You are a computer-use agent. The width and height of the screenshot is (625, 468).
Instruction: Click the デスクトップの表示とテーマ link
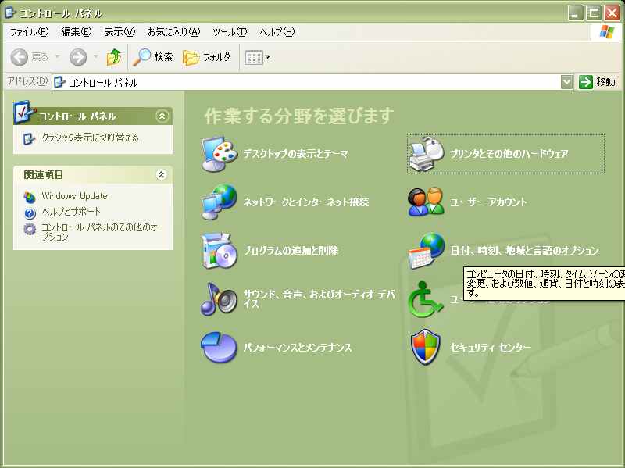(296, 154)
